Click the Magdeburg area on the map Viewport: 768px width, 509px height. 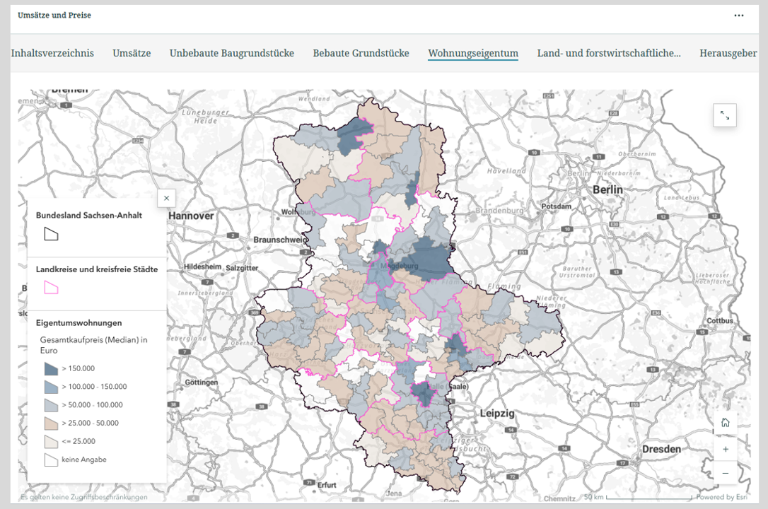coord(400,265)
